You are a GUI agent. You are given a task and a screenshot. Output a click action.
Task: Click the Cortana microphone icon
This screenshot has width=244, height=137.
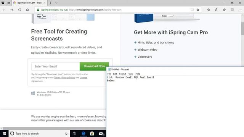66,134
